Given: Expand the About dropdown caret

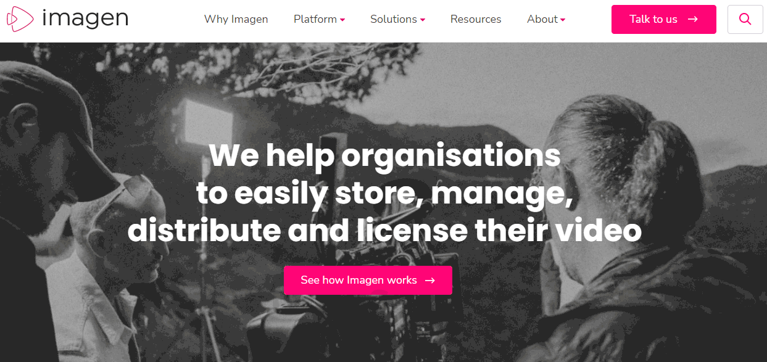Looking at the screenshot, I should [x=563, y=20].
